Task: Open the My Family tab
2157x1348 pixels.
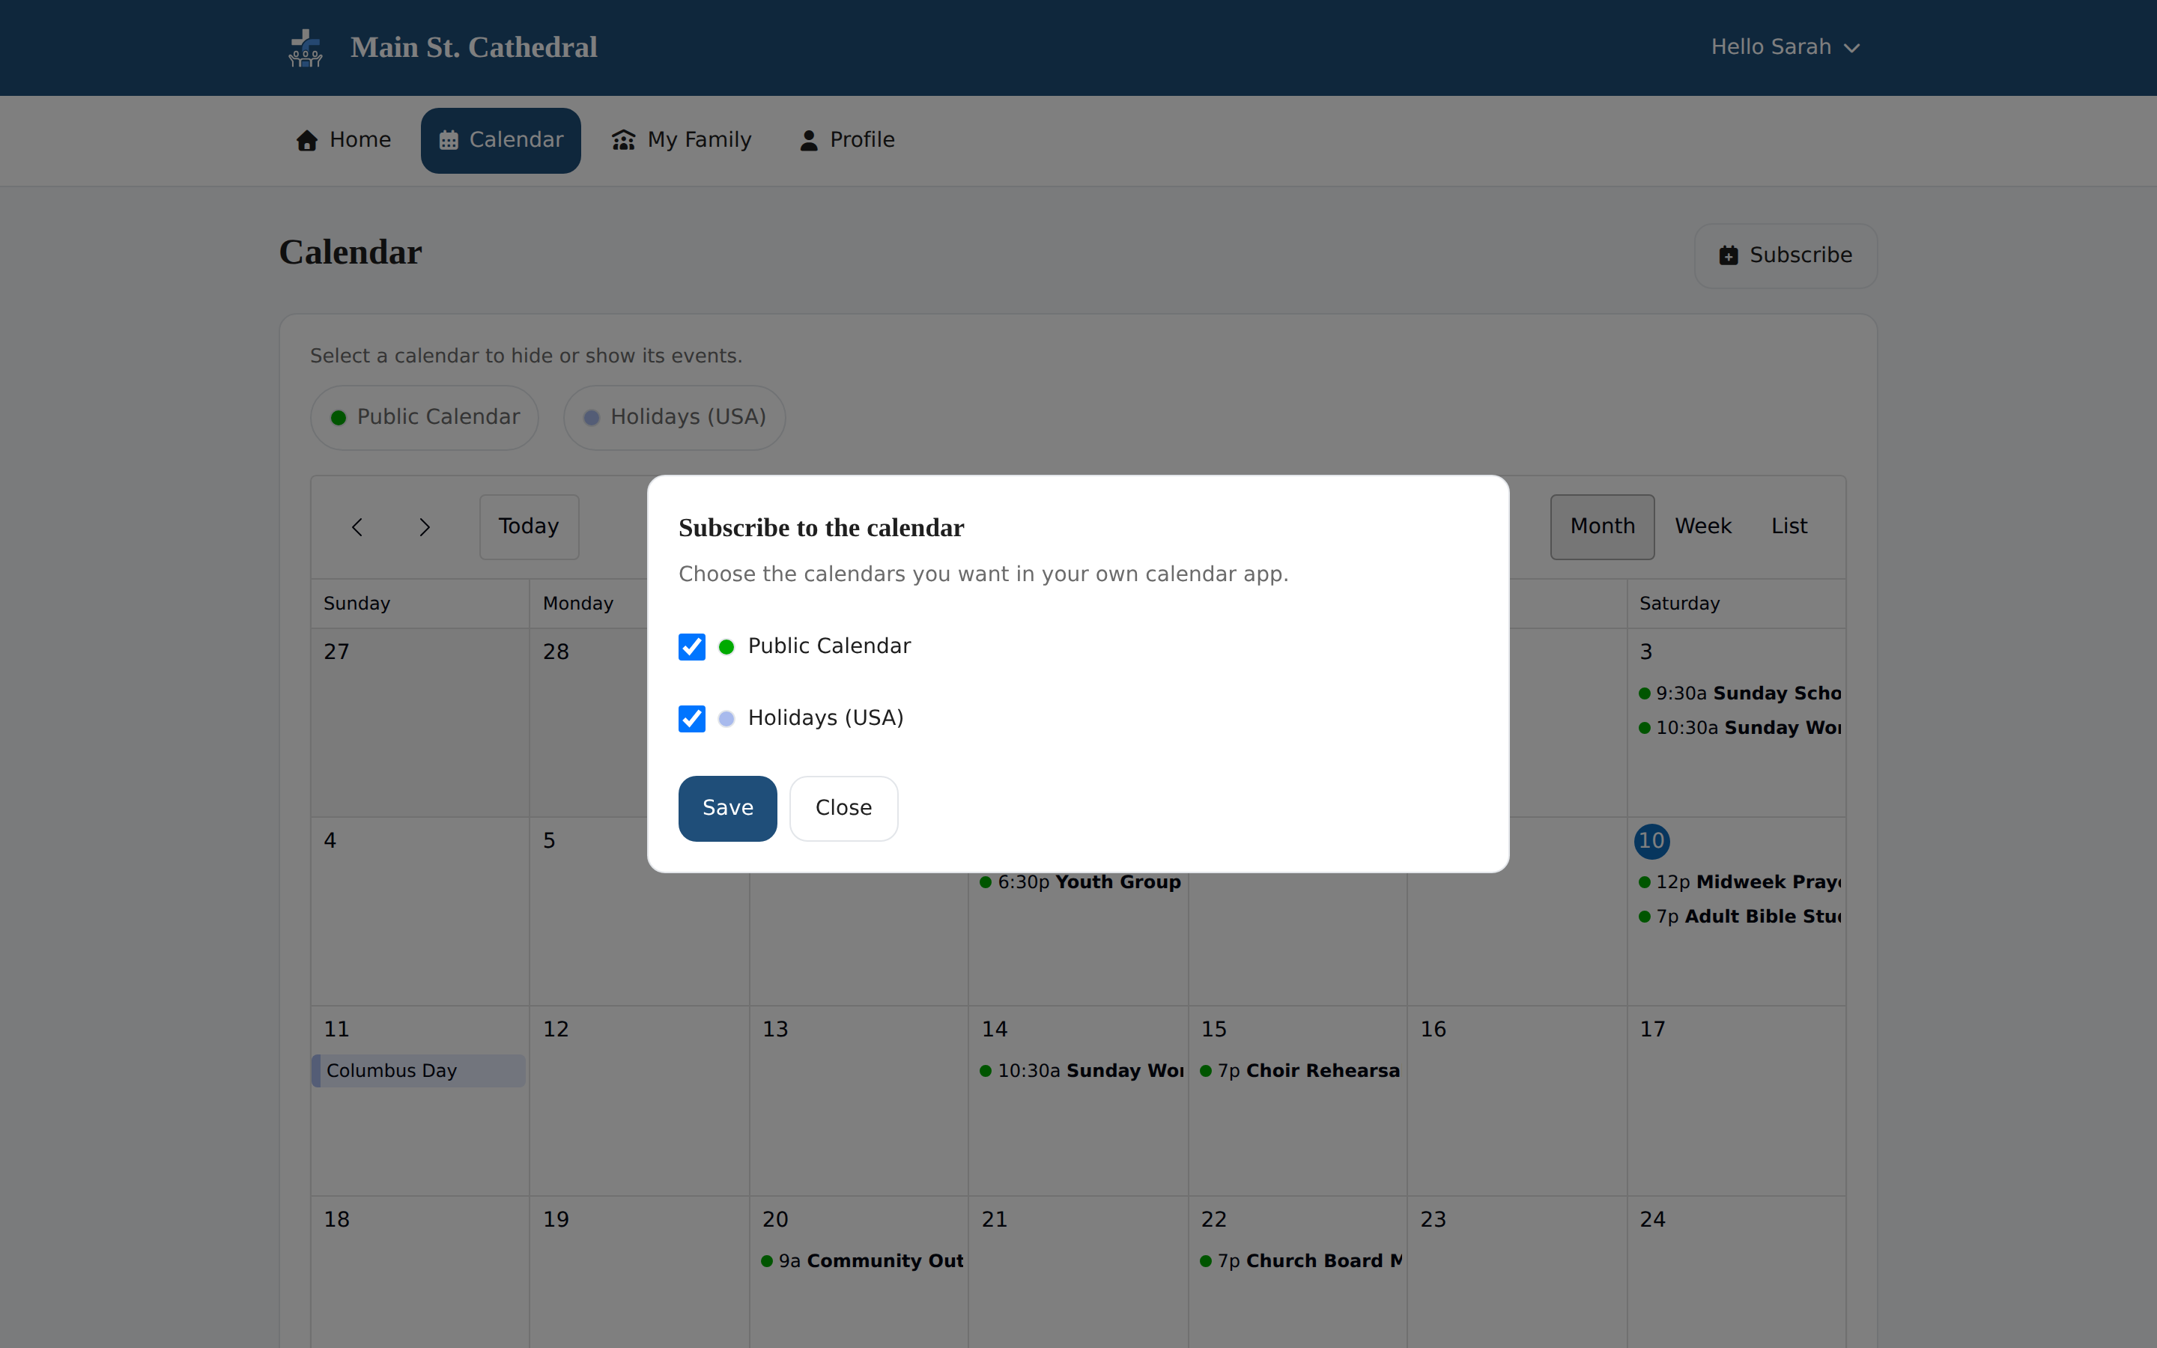Action: pos(682,140)
